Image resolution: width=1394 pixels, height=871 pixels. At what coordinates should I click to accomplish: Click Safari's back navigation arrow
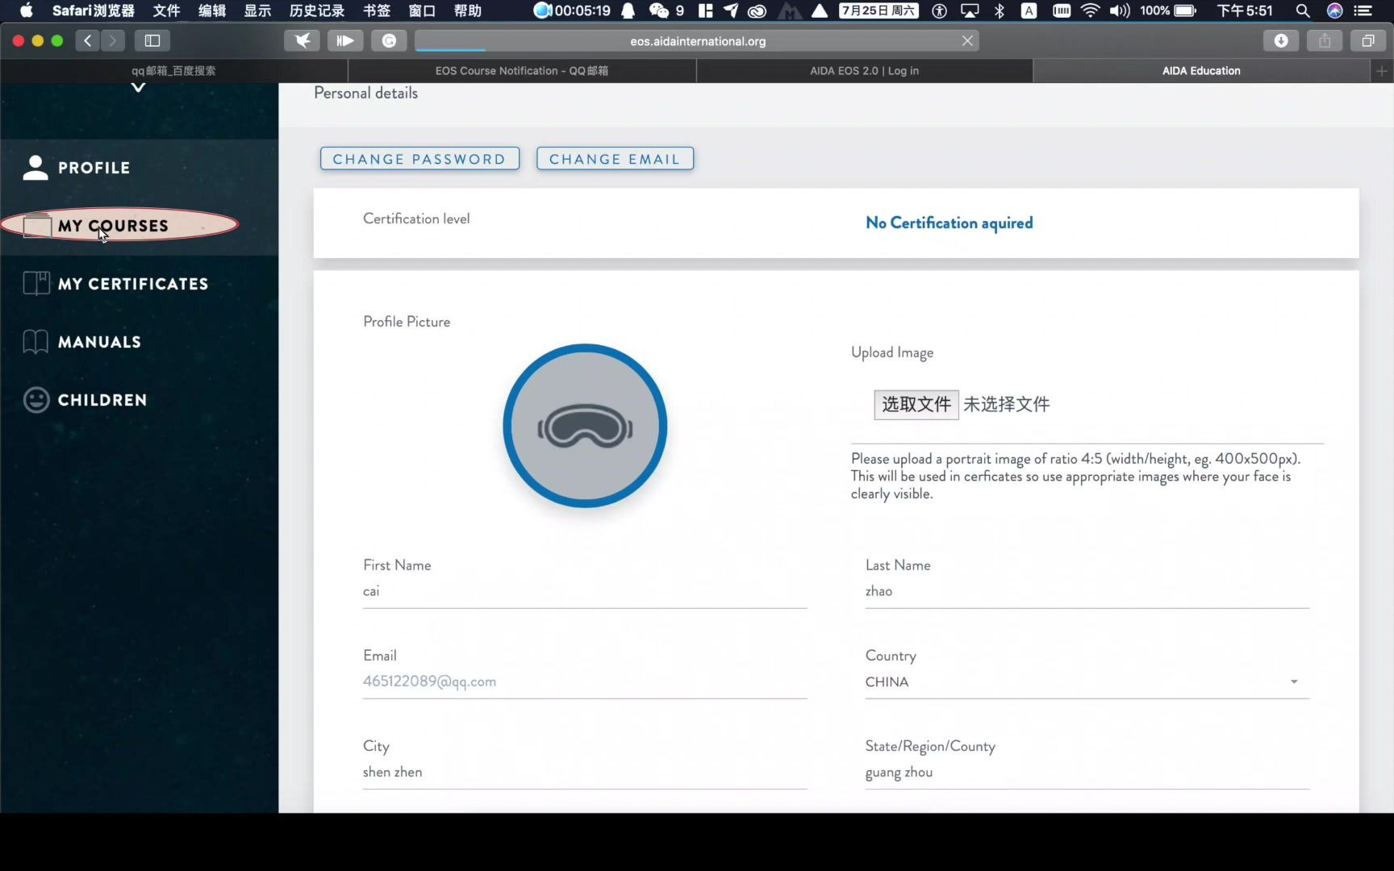coord(87,40)
